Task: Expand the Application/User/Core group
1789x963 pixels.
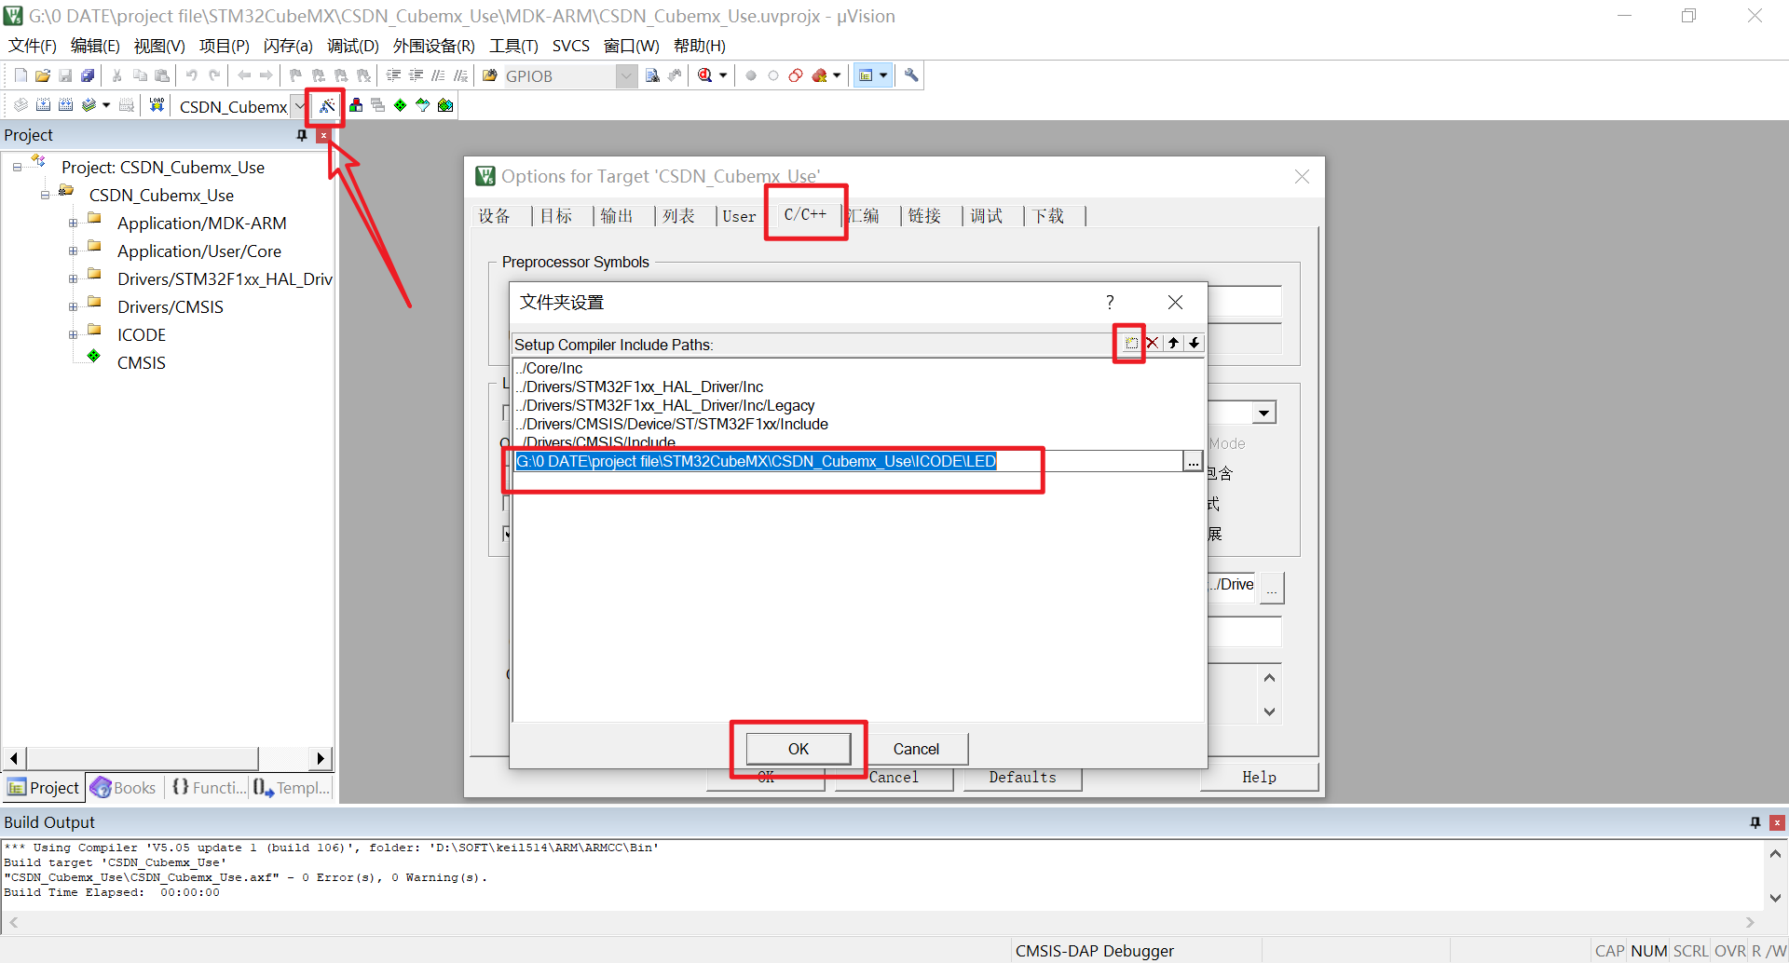Action: [73, 251]
